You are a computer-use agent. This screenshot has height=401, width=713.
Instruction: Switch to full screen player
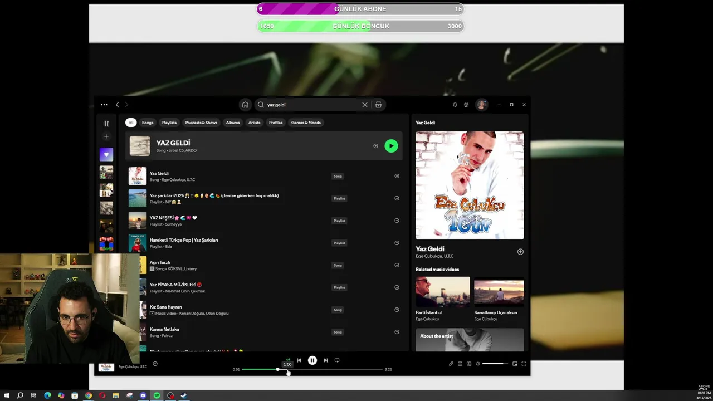(524, 364)
